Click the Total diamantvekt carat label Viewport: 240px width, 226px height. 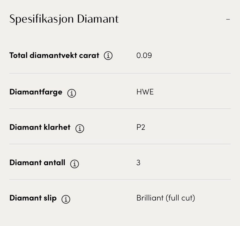point(54,55)
